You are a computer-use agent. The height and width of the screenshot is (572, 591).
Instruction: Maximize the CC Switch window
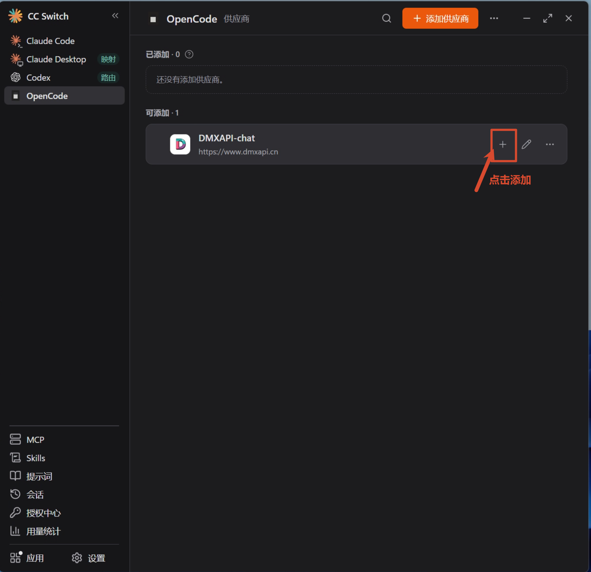548,18
